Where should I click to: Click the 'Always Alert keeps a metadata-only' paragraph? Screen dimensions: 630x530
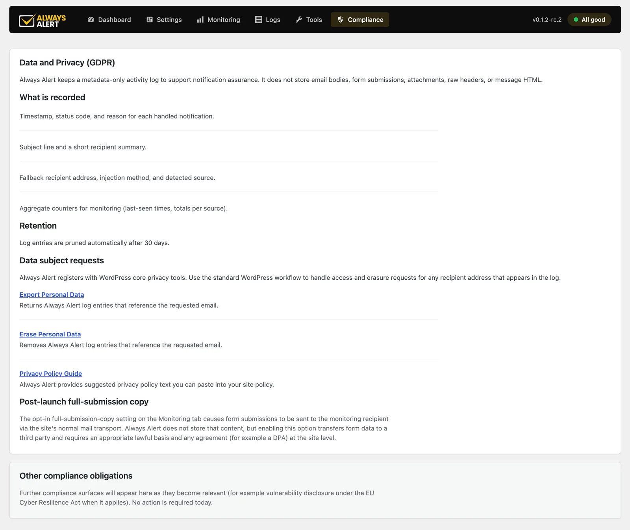281,80
